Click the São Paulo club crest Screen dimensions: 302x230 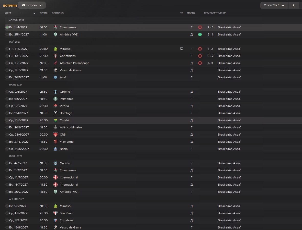55,213
